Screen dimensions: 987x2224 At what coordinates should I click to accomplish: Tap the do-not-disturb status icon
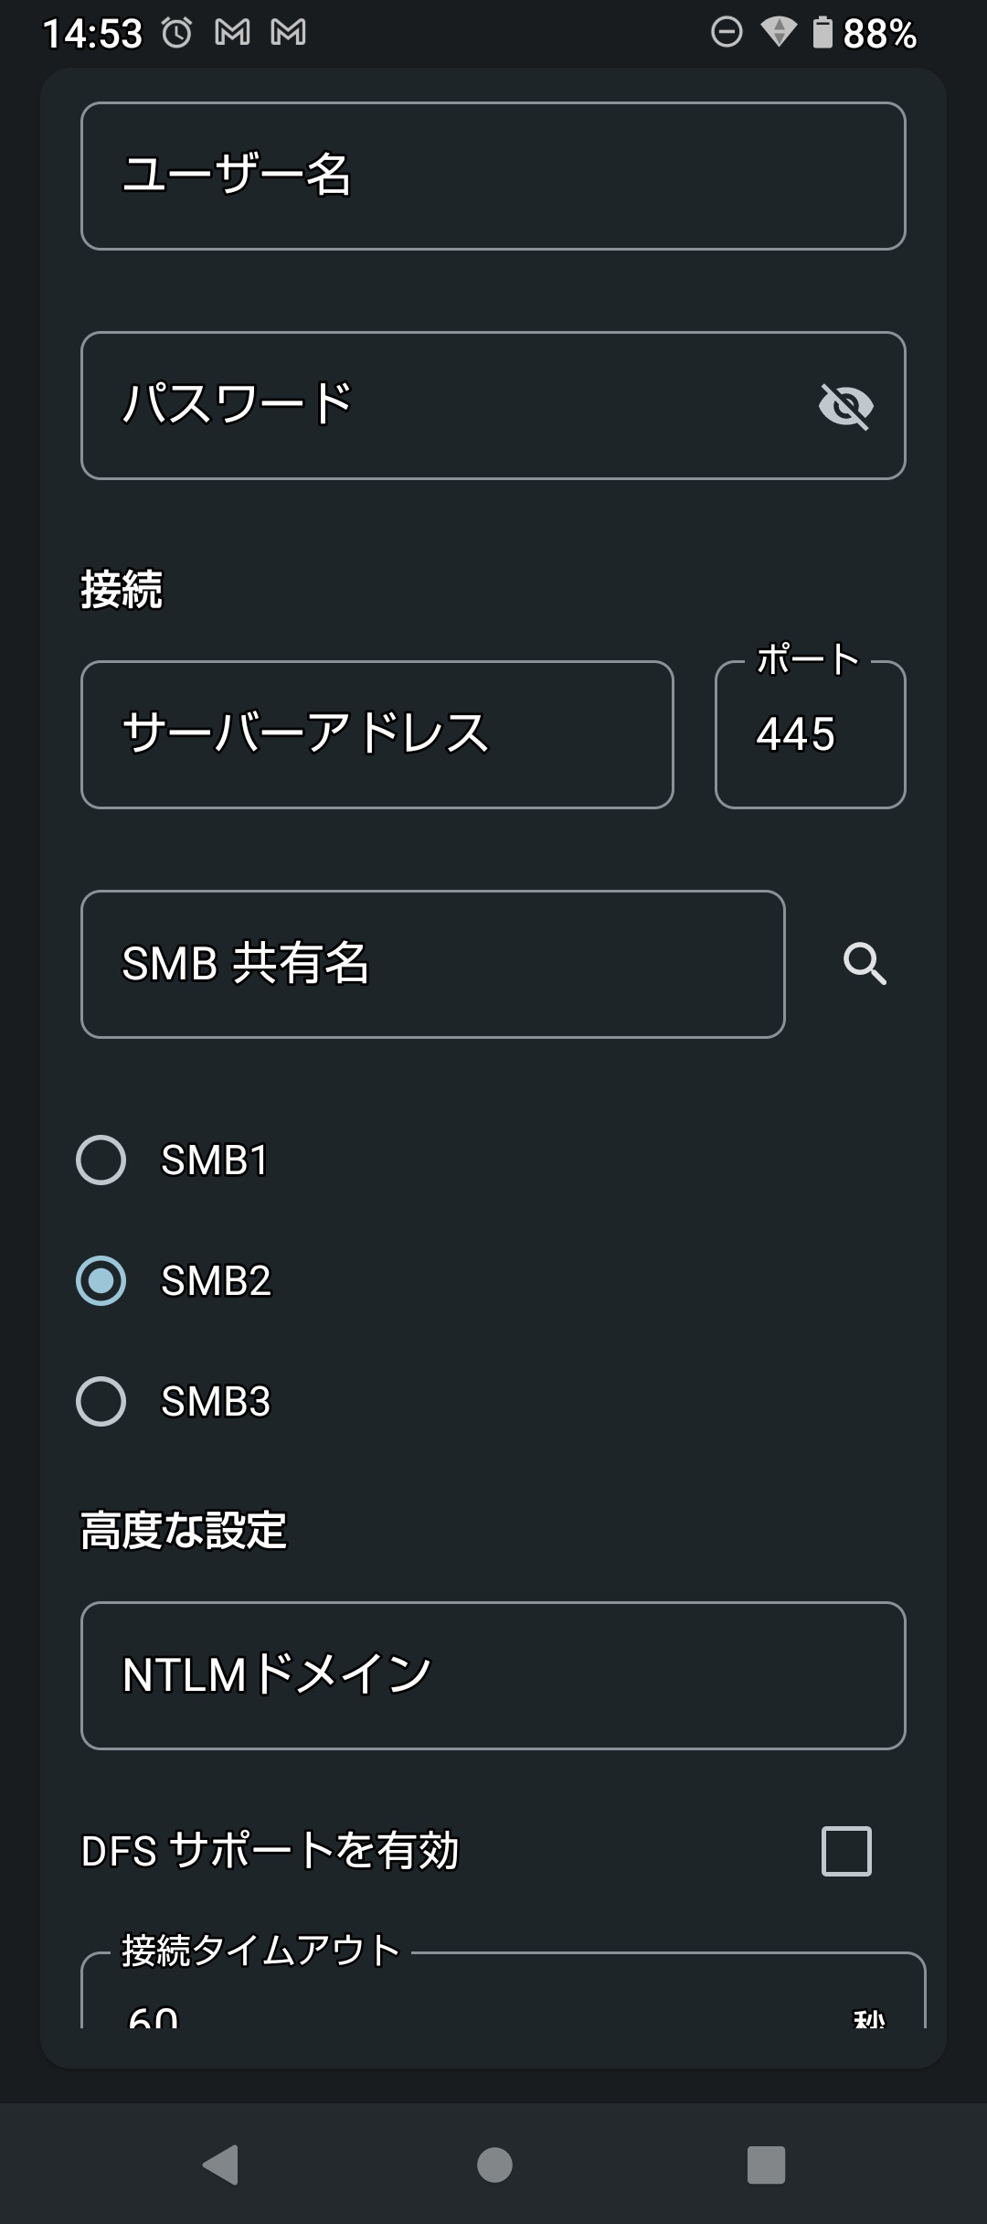pyautogui.click(x=727, y=34)
